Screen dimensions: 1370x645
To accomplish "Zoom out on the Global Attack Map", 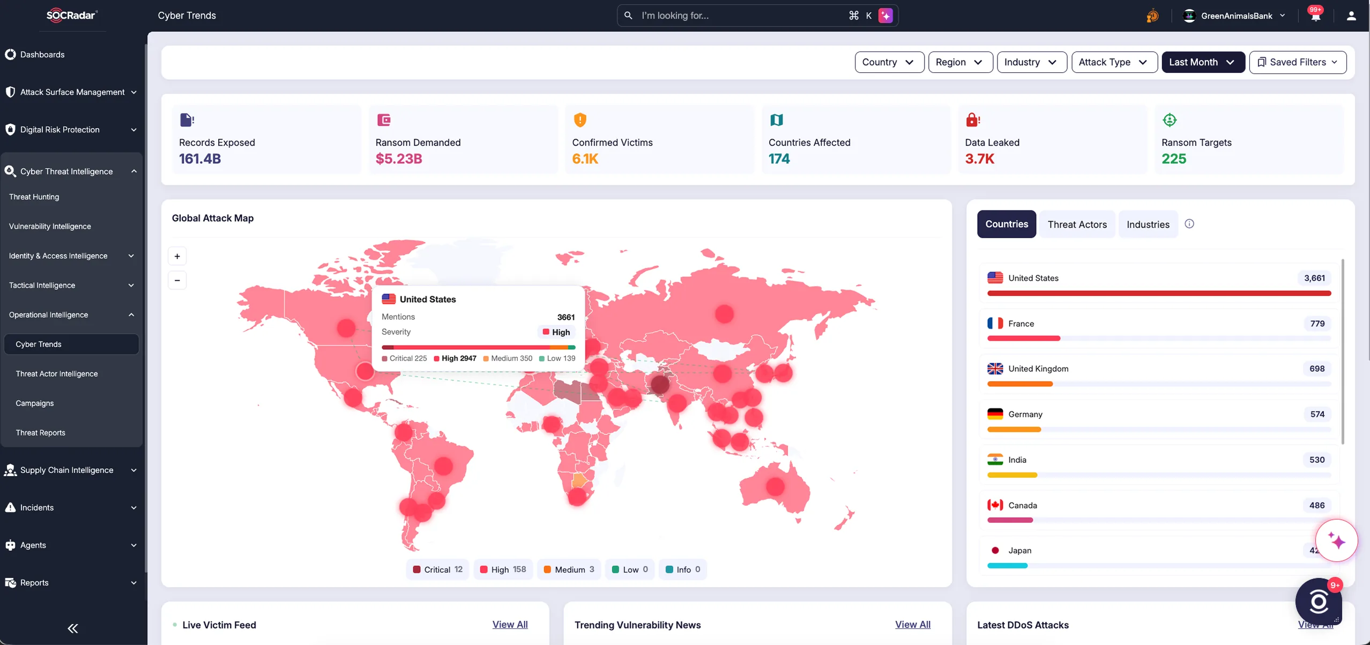I will [177, 280].
